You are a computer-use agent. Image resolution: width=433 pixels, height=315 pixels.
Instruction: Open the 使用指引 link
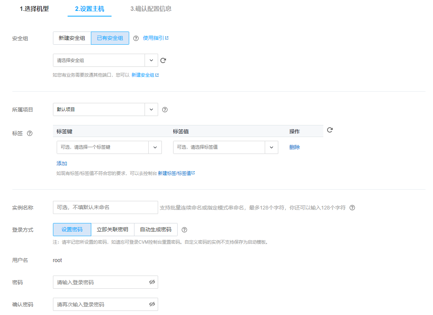point(155,38)
